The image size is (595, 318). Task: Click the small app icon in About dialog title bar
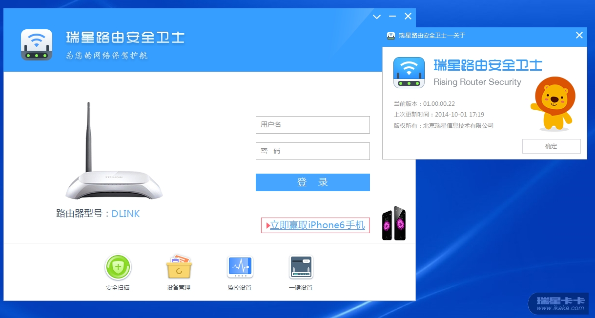[391, 36]
